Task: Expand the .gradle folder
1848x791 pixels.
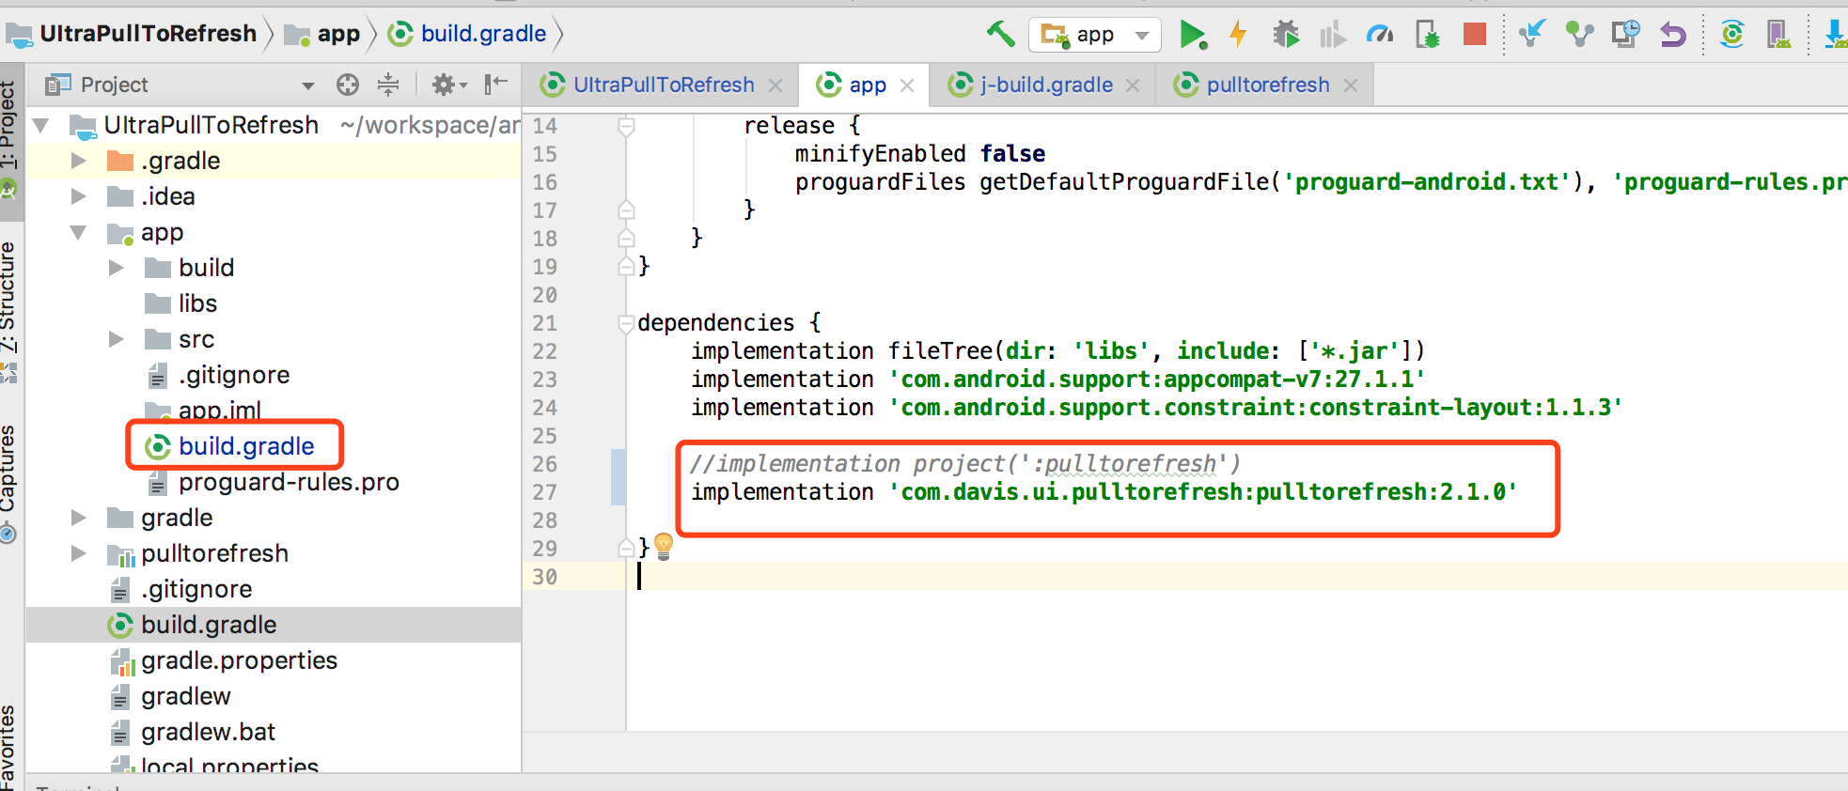Action: [79, 161]
